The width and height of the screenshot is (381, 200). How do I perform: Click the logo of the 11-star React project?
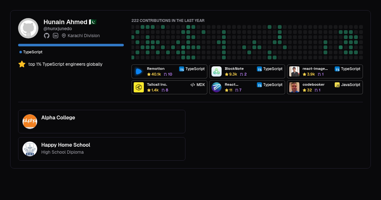[217, 87]
